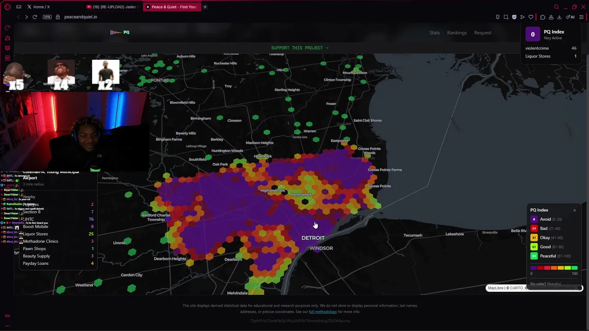589x331 pixels.
Task: Click the streamer webcam overlay
Action: pos(75,132)
